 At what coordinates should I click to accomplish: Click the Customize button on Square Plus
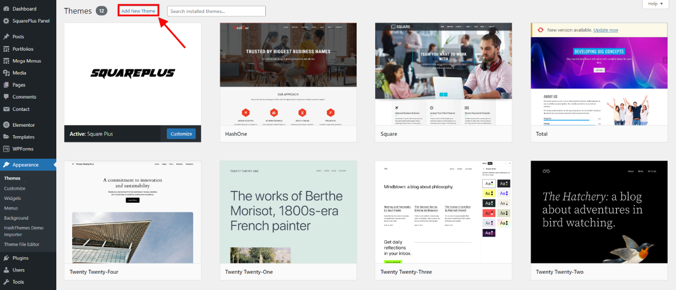[x=181, y=133]
